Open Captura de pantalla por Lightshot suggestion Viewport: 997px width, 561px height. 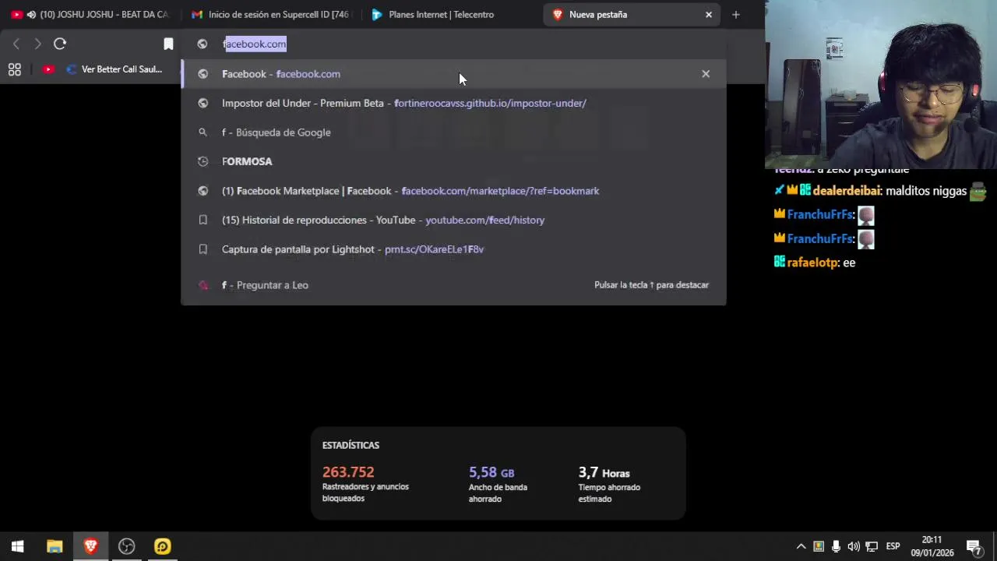(453, 249)
